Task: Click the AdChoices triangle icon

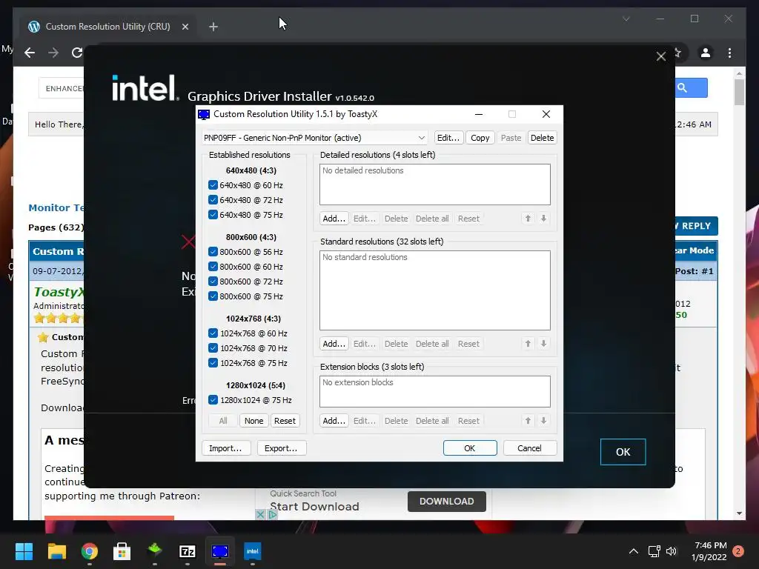Action: point(273,514)
